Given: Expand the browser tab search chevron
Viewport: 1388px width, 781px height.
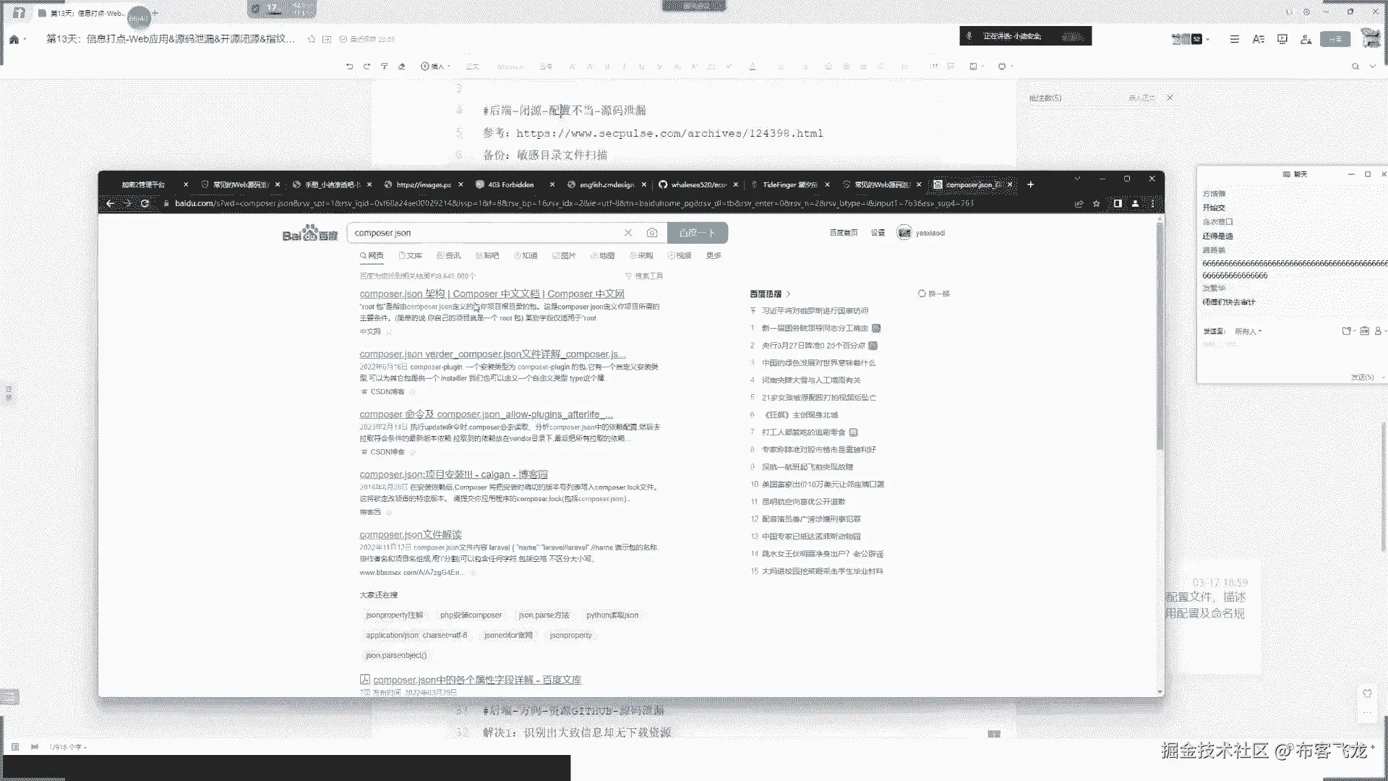Looking at the screenshot, I should tap(1077, 179).
